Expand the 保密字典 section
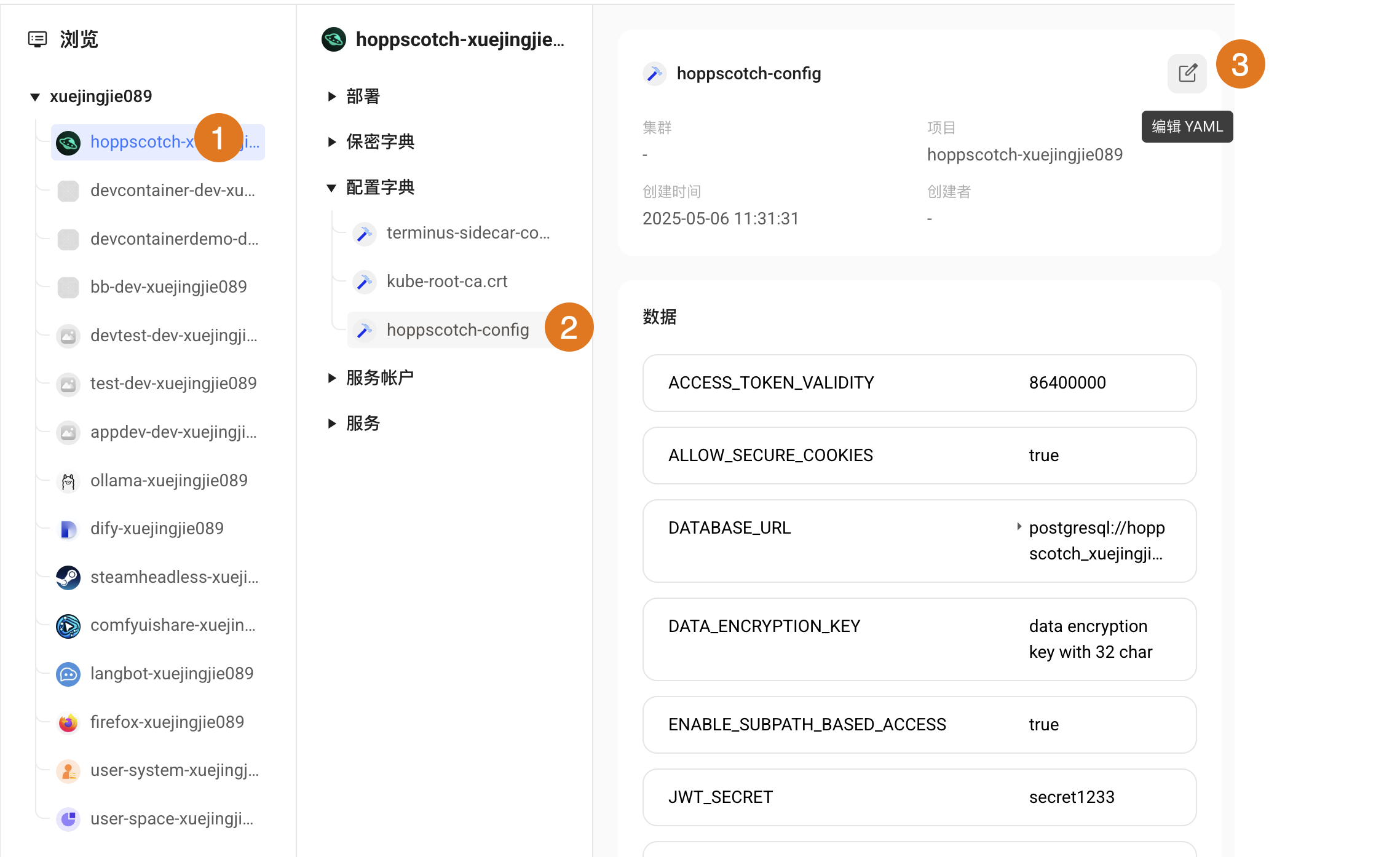This screenshot has height=857, width=1376. pyautogui.click(x=332, y=142)
